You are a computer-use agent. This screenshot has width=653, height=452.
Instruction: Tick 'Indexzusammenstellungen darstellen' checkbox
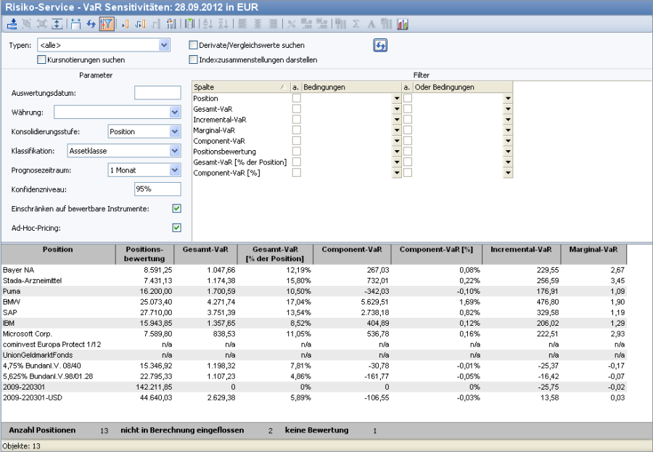(x=193, y=59)
